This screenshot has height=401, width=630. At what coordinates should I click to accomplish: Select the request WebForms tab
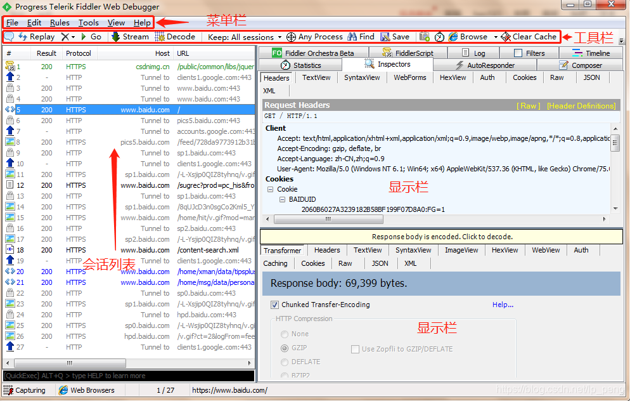click(410, 77)
